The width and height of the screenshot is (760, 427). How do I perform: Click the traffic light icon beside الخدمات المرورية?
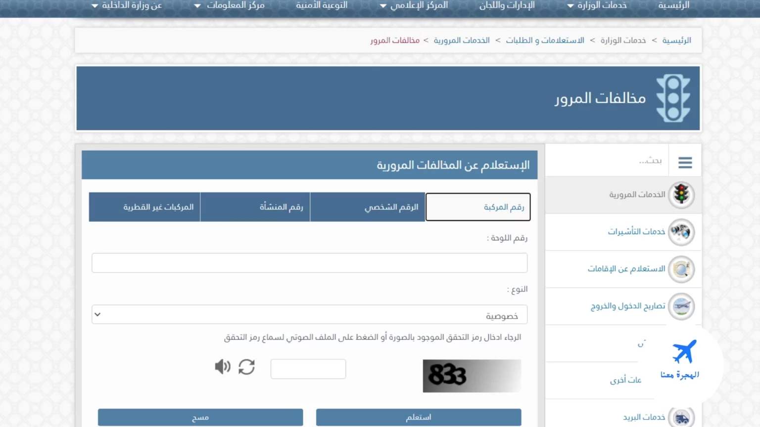coord(681,195)
